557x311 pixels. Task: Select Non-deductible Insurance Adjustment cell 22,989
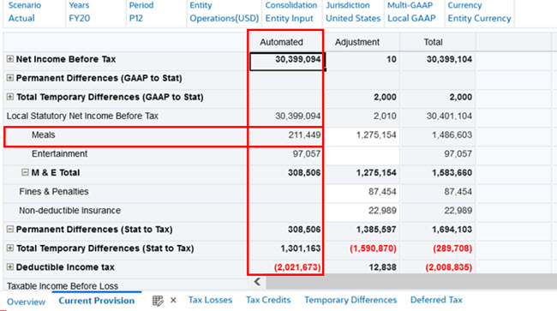[x=362, y=212]
